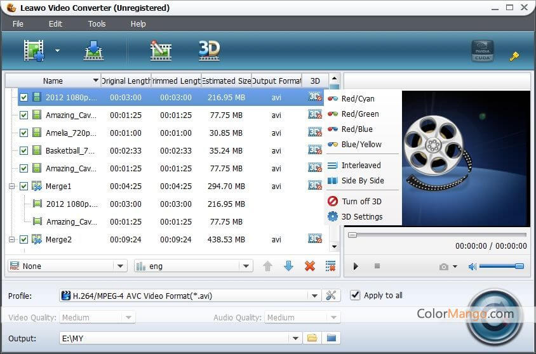Click the Play button in preview
This screenshot has height=354, width=536.
coord(356,266)
